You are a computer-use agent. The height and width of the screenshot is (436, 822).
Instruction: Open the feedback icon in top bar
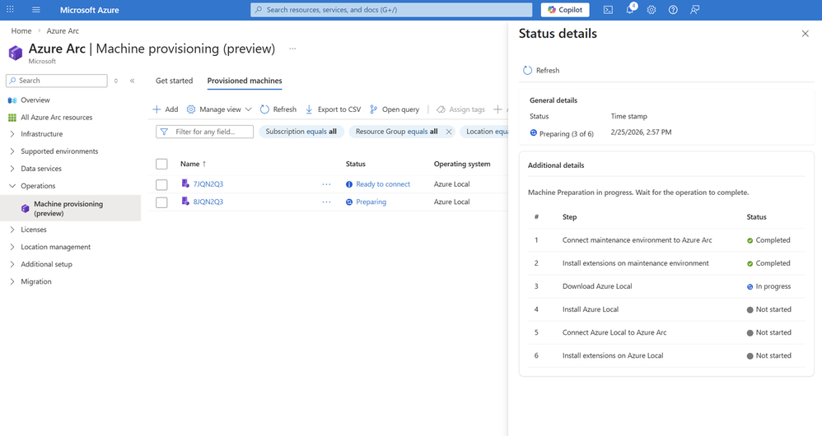pos(694,9)
